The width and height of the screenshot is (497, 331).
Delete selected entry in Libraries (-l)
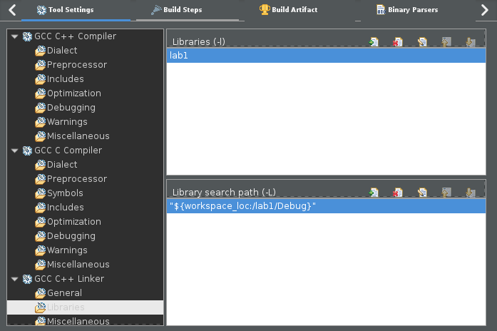click(x=397, y=42)
